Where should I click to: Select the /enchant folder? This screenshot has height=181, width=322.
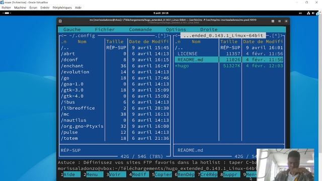click(x=115, y=66)
